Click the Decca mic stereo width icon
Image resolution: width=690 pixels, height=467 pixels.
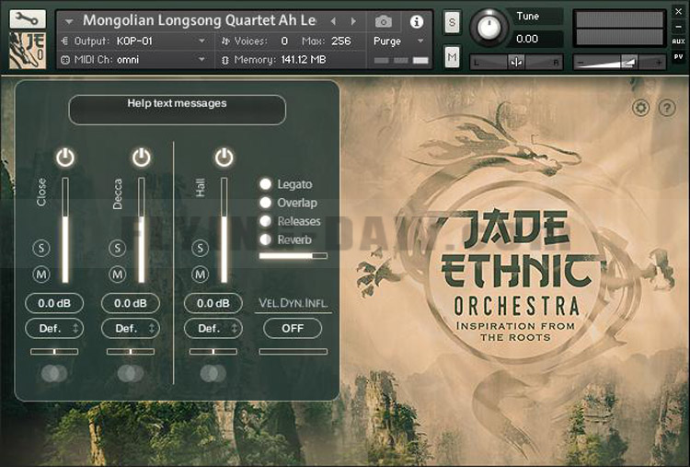(x=131, y=374)
